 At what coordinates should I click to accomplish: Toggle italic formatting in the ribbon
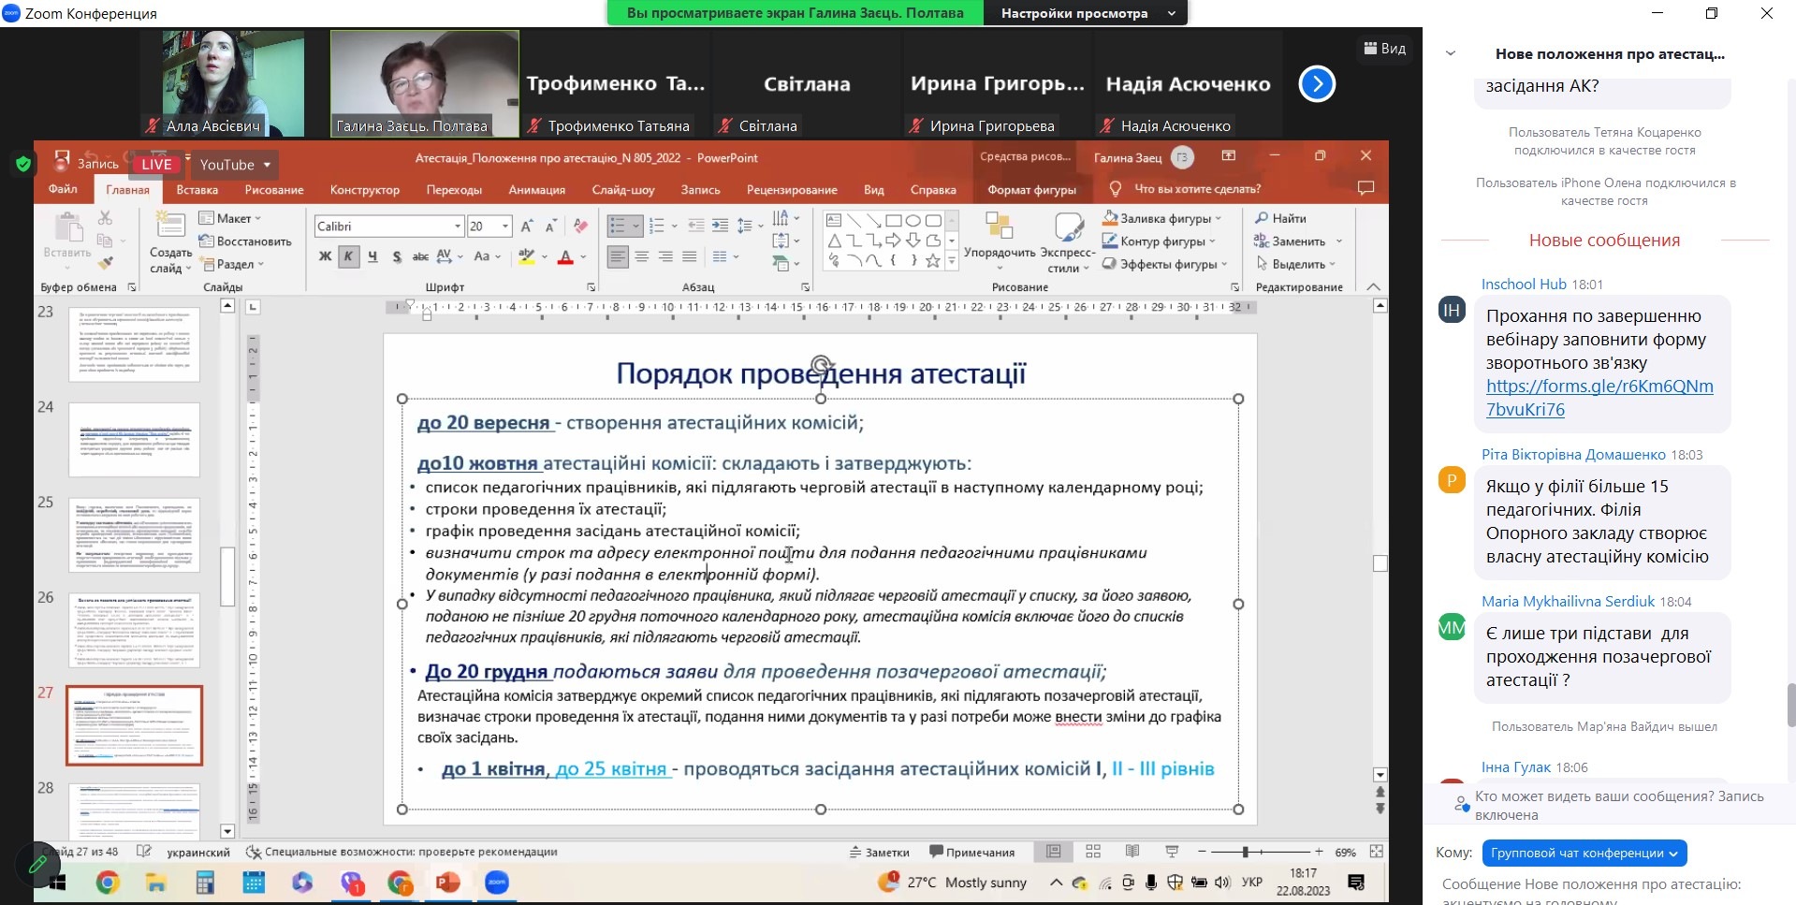pos(348,256)
